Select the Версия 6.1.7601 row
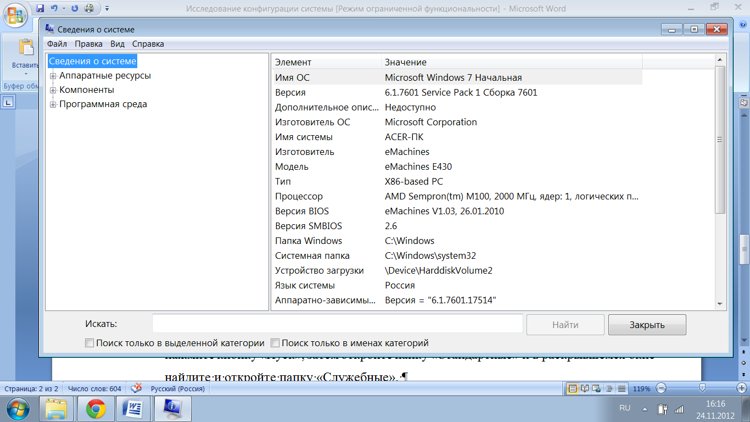Viewport: 750px width, 422px height. 457,92
